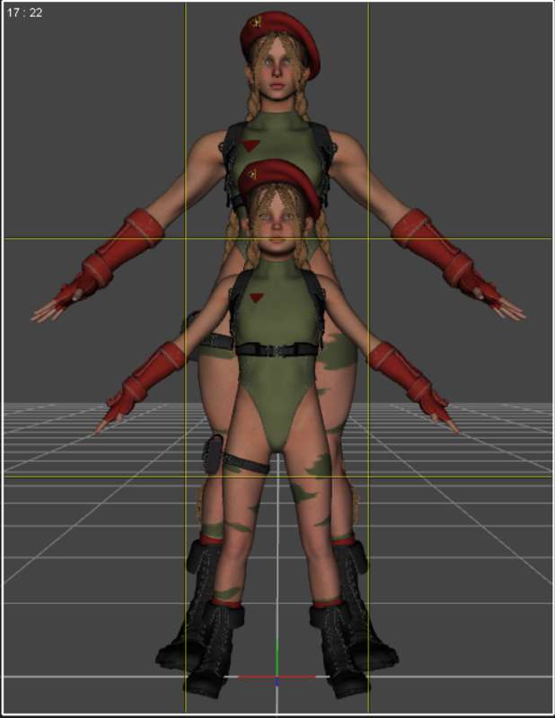Click the holster pouch on the tall figure's thigh
The image size is (555, 718).
click(x=213, y=453)
